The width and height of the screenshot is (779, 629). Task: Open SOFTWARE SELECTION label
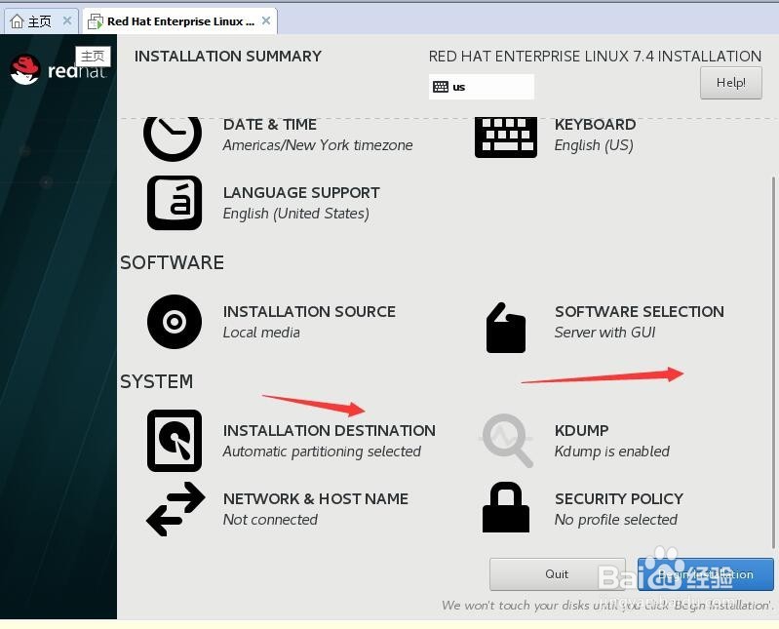[640, 311]
